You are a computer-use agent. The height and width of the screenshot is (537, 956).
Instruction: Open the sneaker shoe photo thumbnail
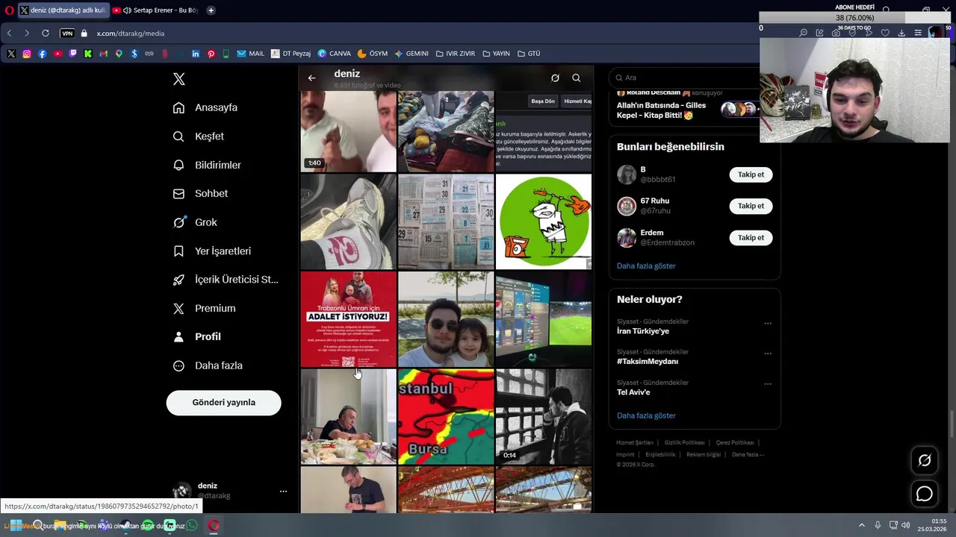348,222
